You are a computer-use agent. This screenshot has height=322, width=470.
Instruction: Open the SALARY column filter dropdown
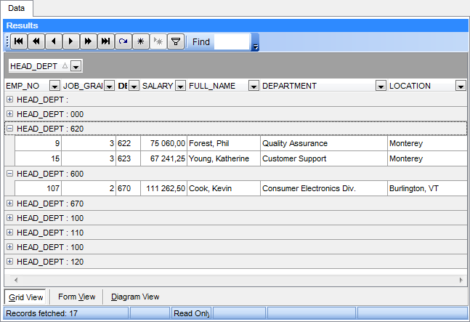click(x=180, y=86)
